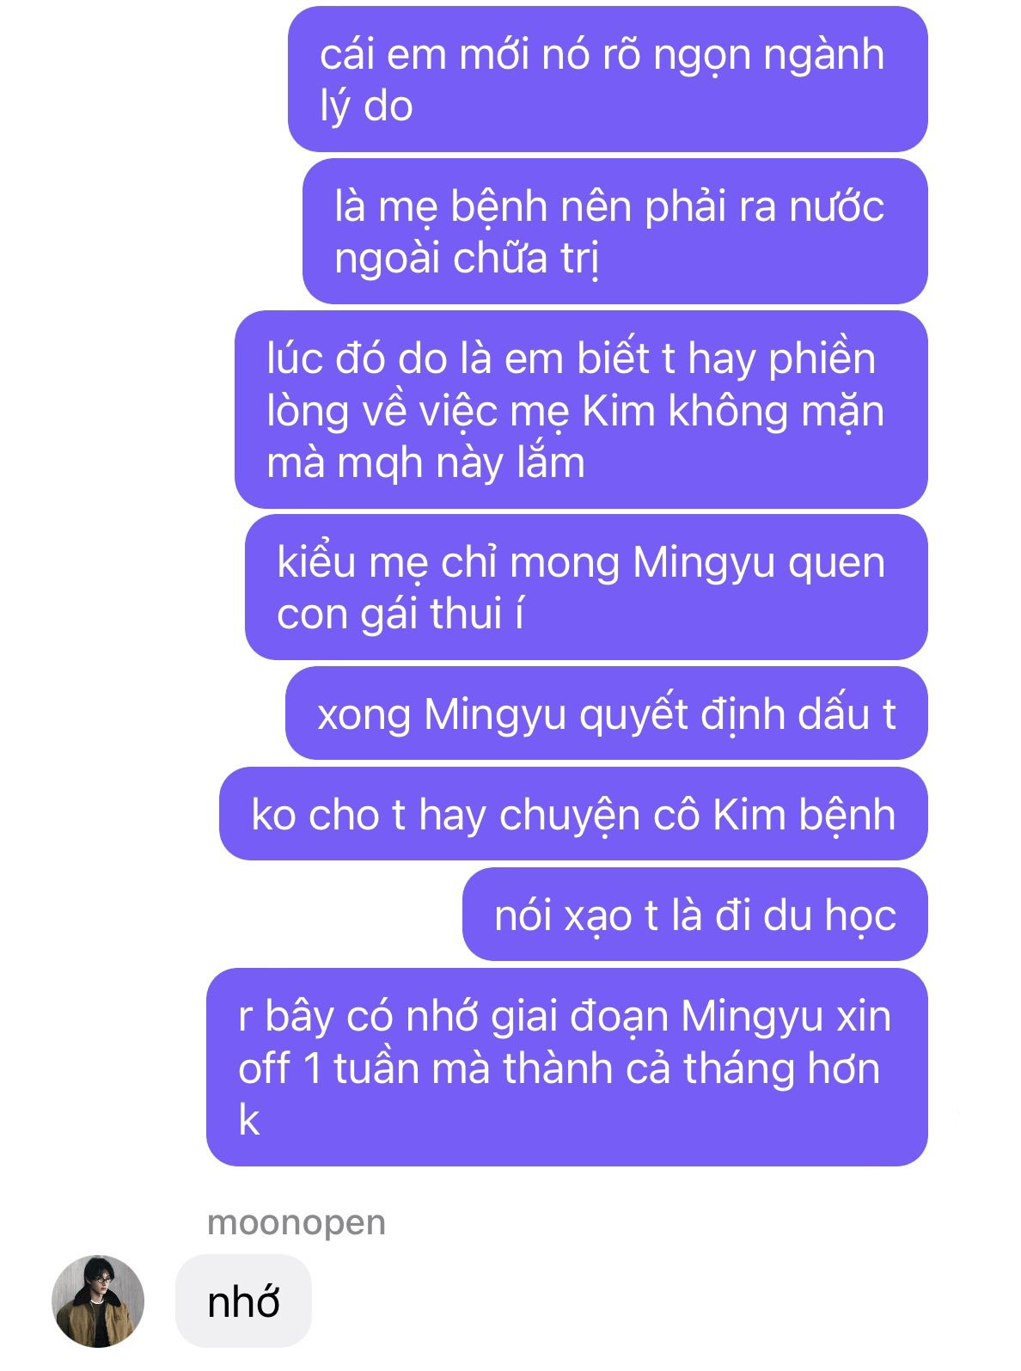Click the 'lý do' text line in top bubble

pos(367,106)
